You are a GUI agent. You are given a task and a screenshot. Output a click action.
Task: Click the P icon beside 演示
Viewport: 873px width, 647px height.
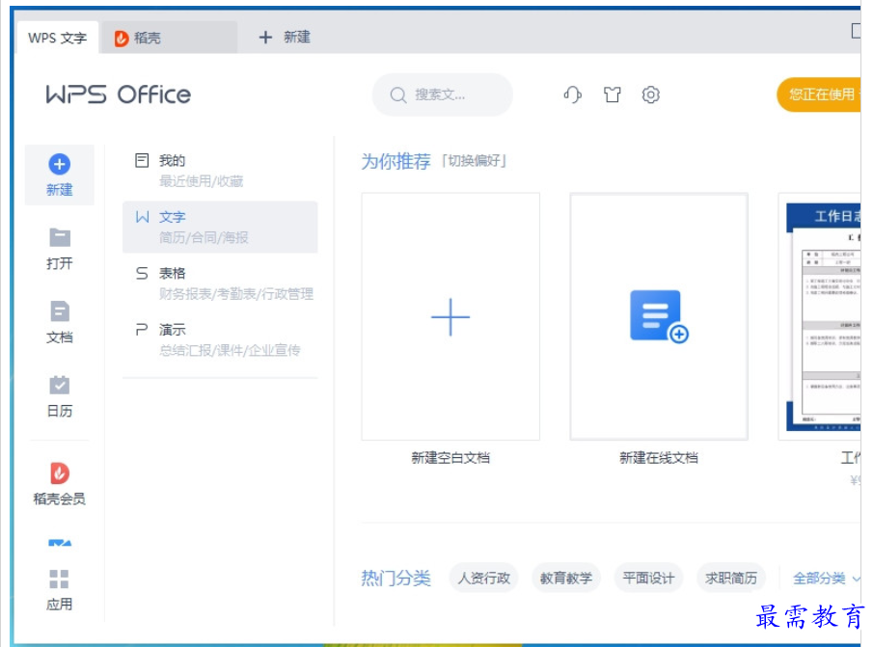[142, 330]
